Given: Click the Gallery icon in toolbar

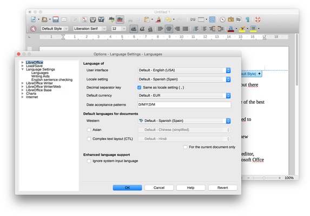Looking at the screenshot, I should [x=230, y=19].
